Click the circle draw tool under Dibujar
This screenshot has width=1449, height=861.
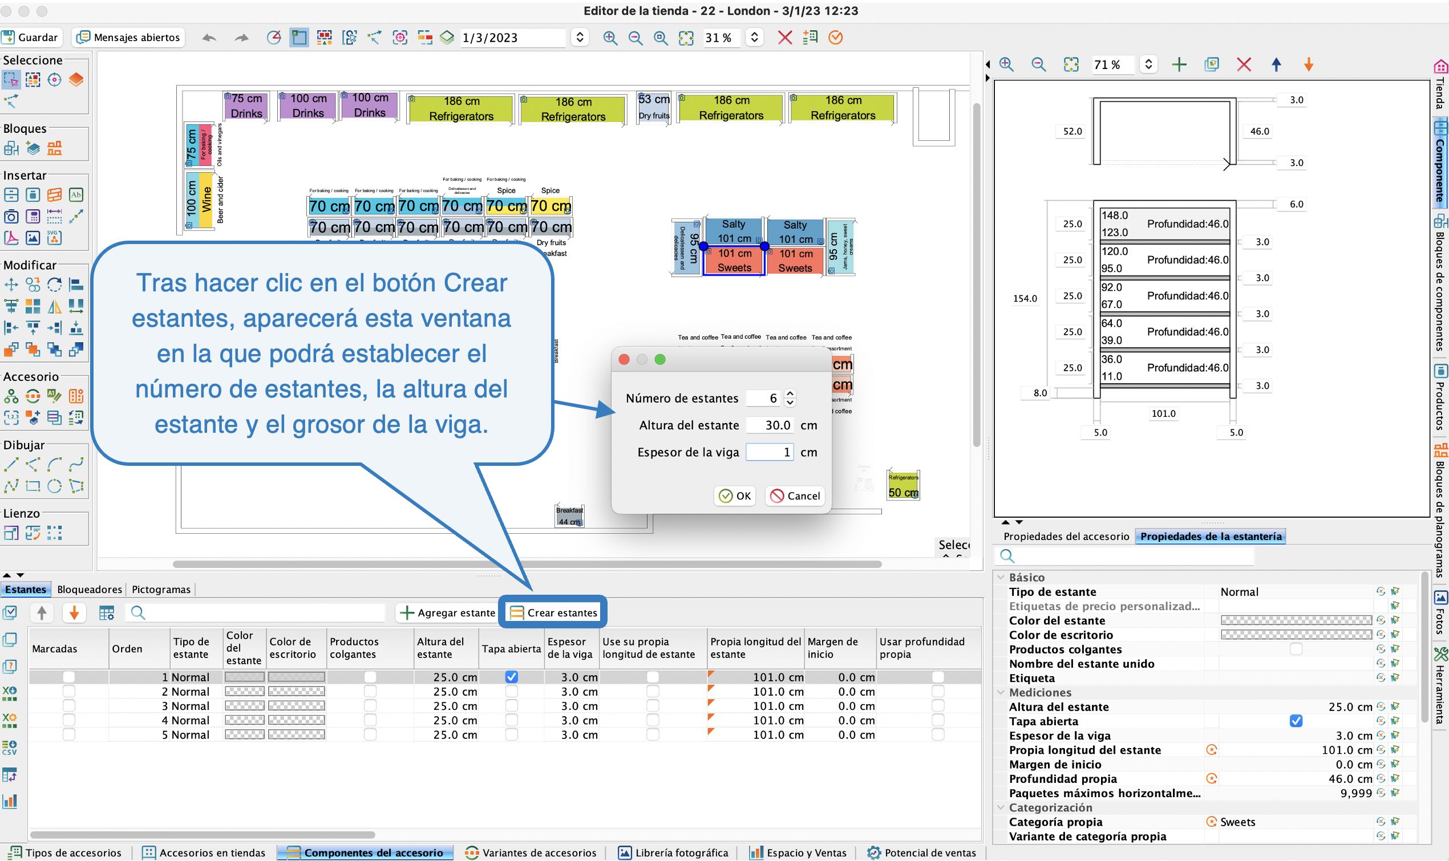point(55,486)
